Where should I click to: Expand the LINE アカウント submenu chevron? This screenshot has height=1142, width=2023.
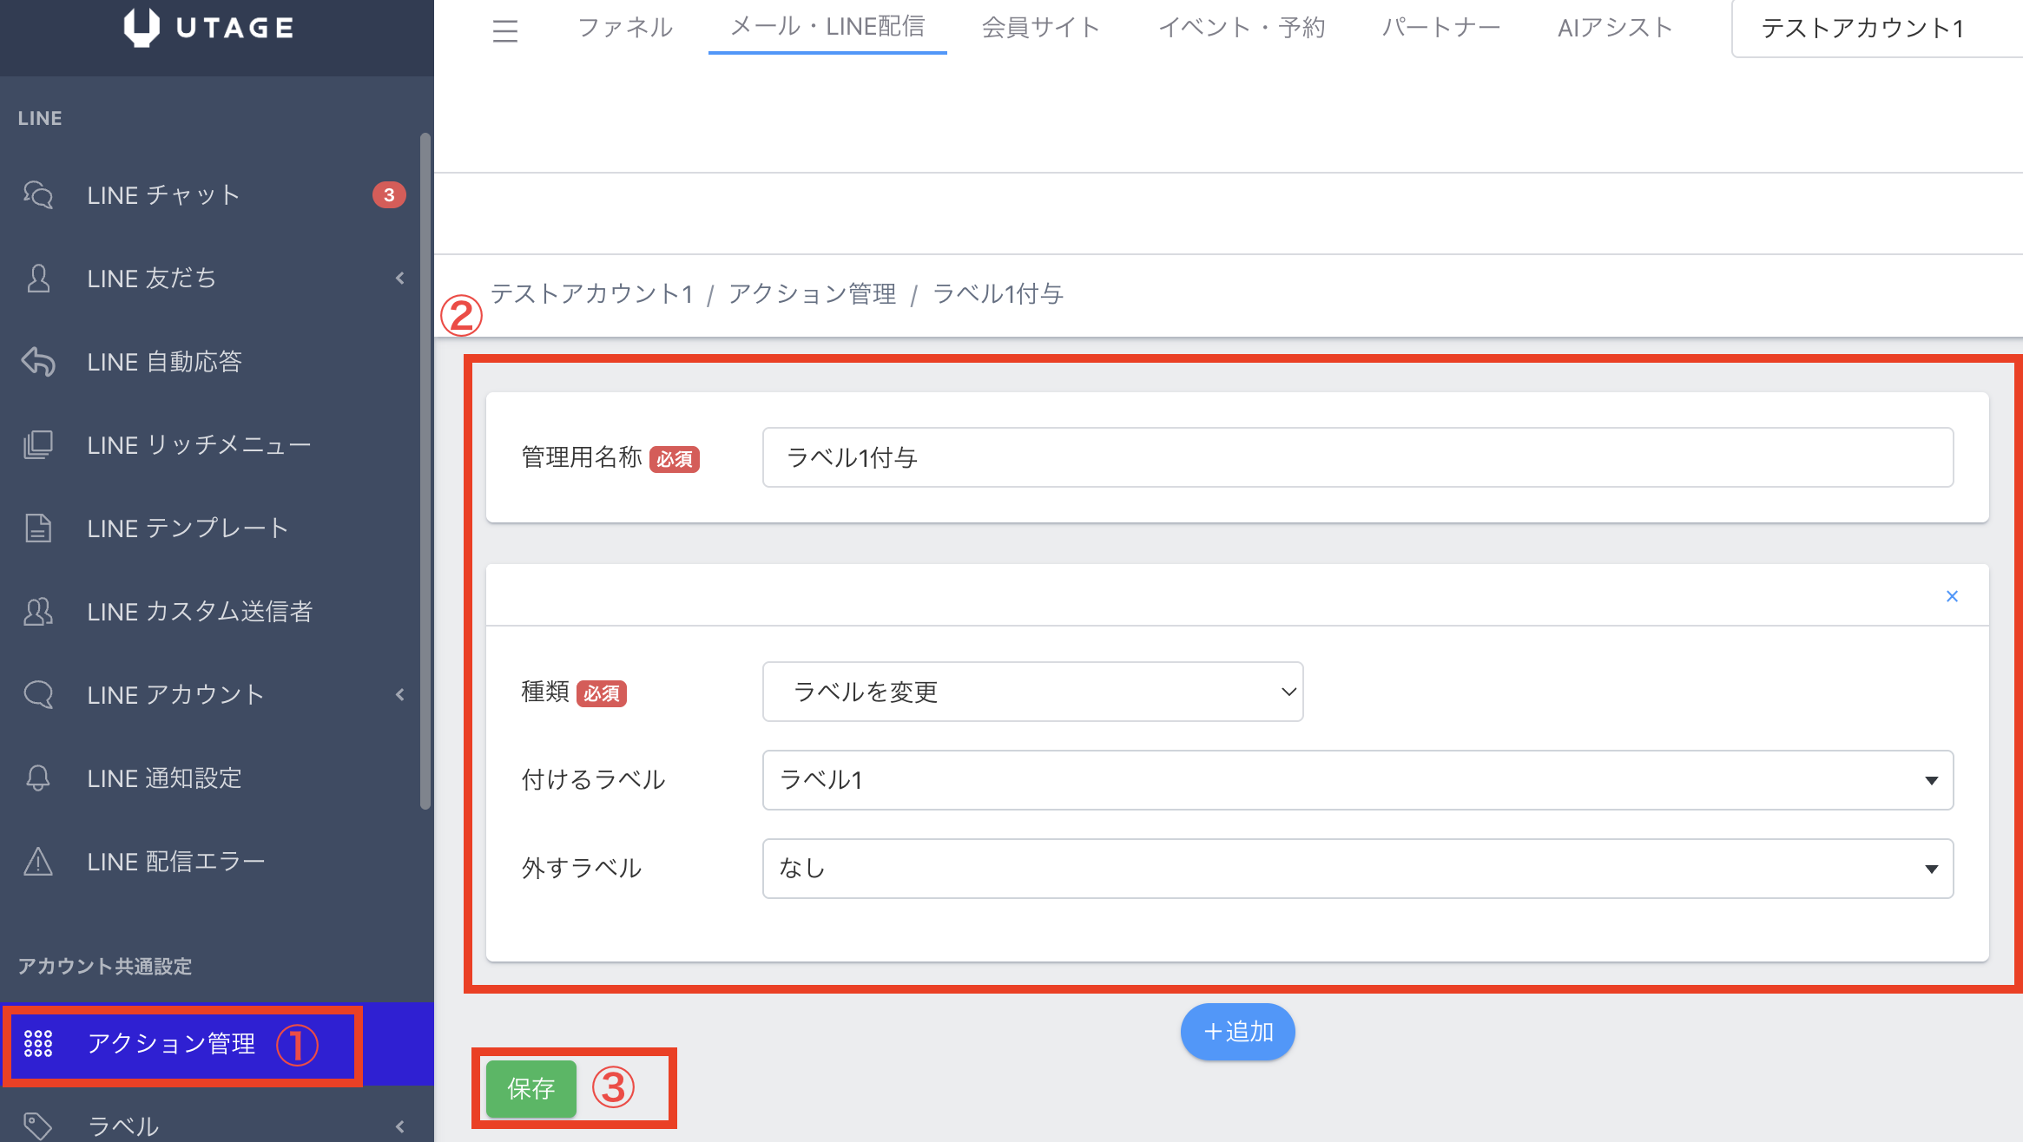click(x=399, y=694)
